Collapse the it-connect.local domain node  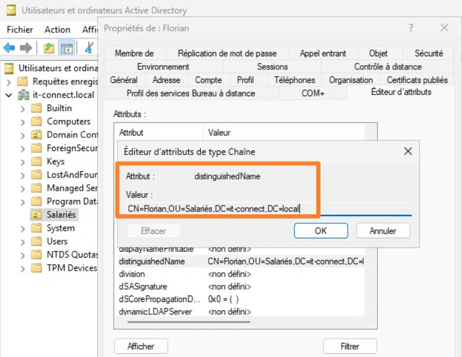tap(9, 95)
